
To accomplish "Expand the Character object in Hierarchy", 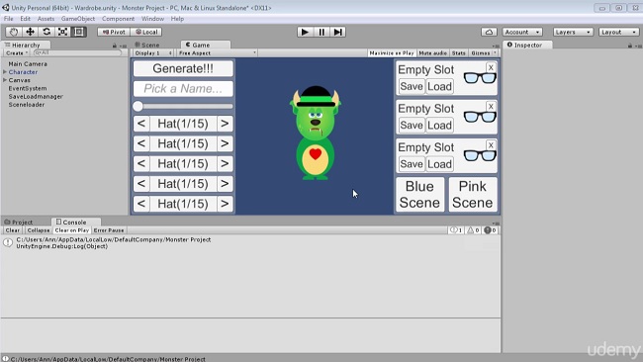I will point(5,72).
